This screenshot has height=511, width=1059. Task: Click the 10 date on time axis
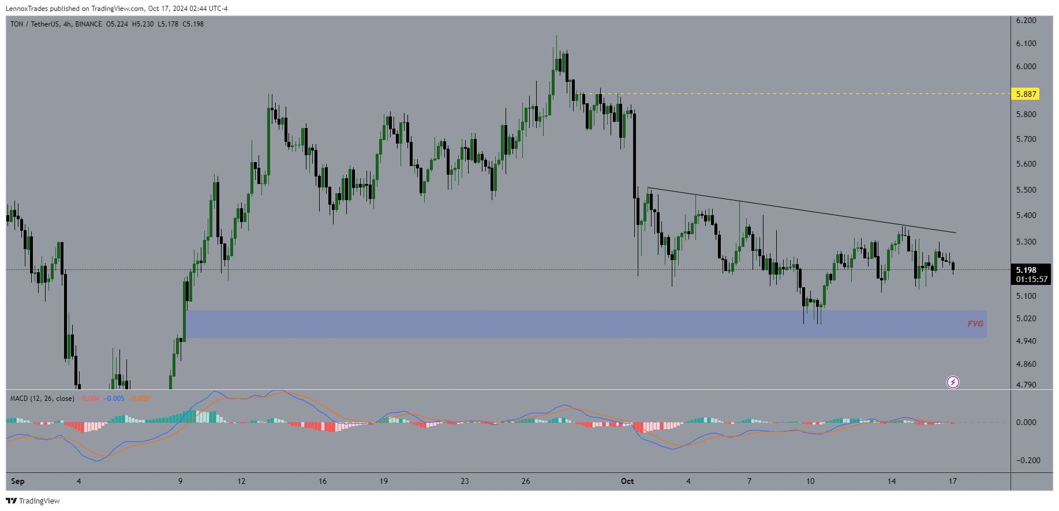point(810,481)
